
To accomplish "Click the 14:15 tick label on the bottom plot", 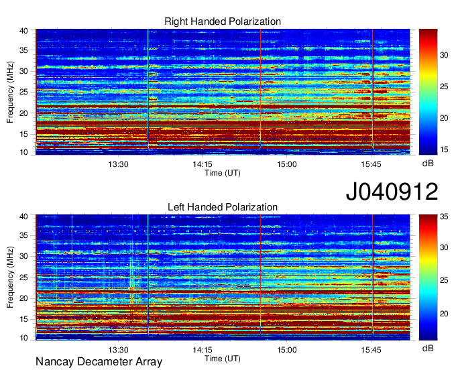I will (x=203, y=350).
